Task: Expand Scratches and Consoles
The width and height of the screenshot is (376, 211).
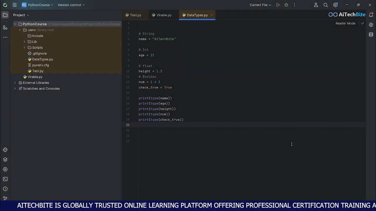Action: [15, 89]
